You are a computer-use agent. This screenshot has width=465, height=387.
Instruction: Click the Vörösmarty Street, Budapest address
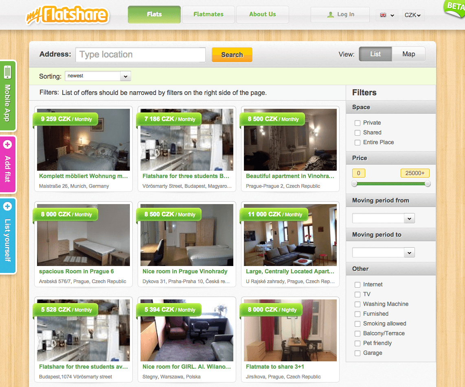coord(187,186)
